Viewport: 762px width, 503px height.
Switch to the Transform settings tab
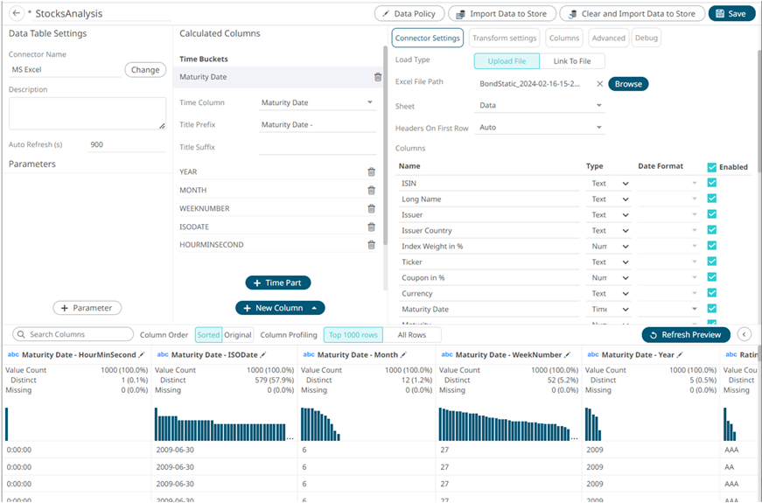click(504, 38)
